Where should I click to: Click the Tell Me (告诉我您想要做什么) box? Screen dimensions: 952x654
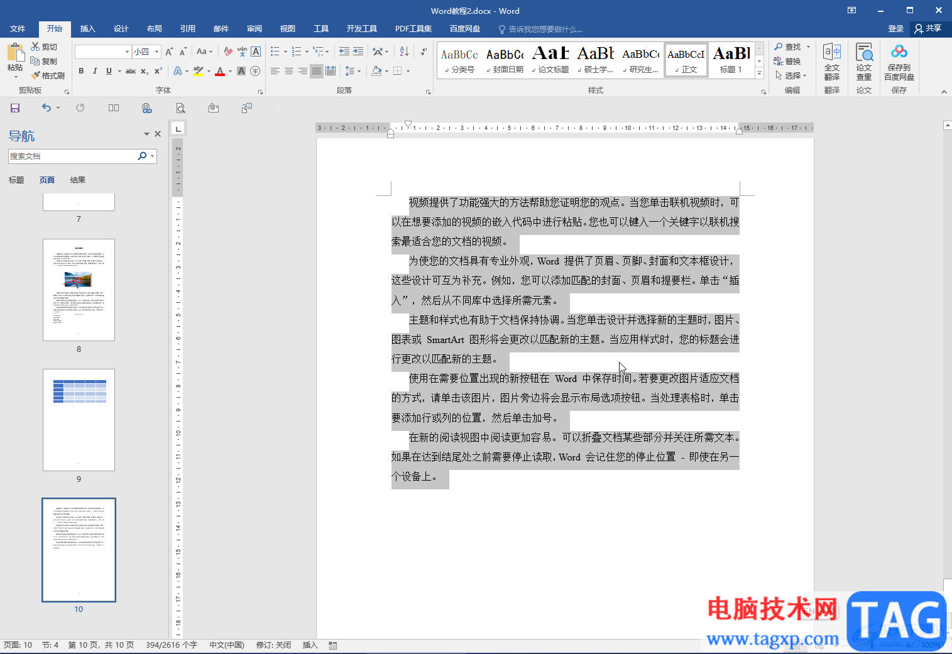click(x=540, y=29)
